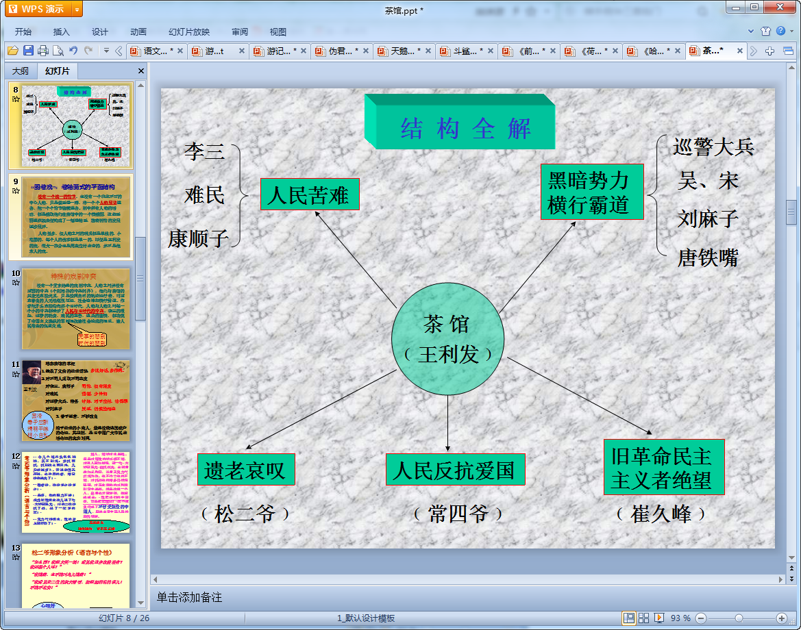Open the 插入 menu tab

pyautogui.click(x=61, y=32)
